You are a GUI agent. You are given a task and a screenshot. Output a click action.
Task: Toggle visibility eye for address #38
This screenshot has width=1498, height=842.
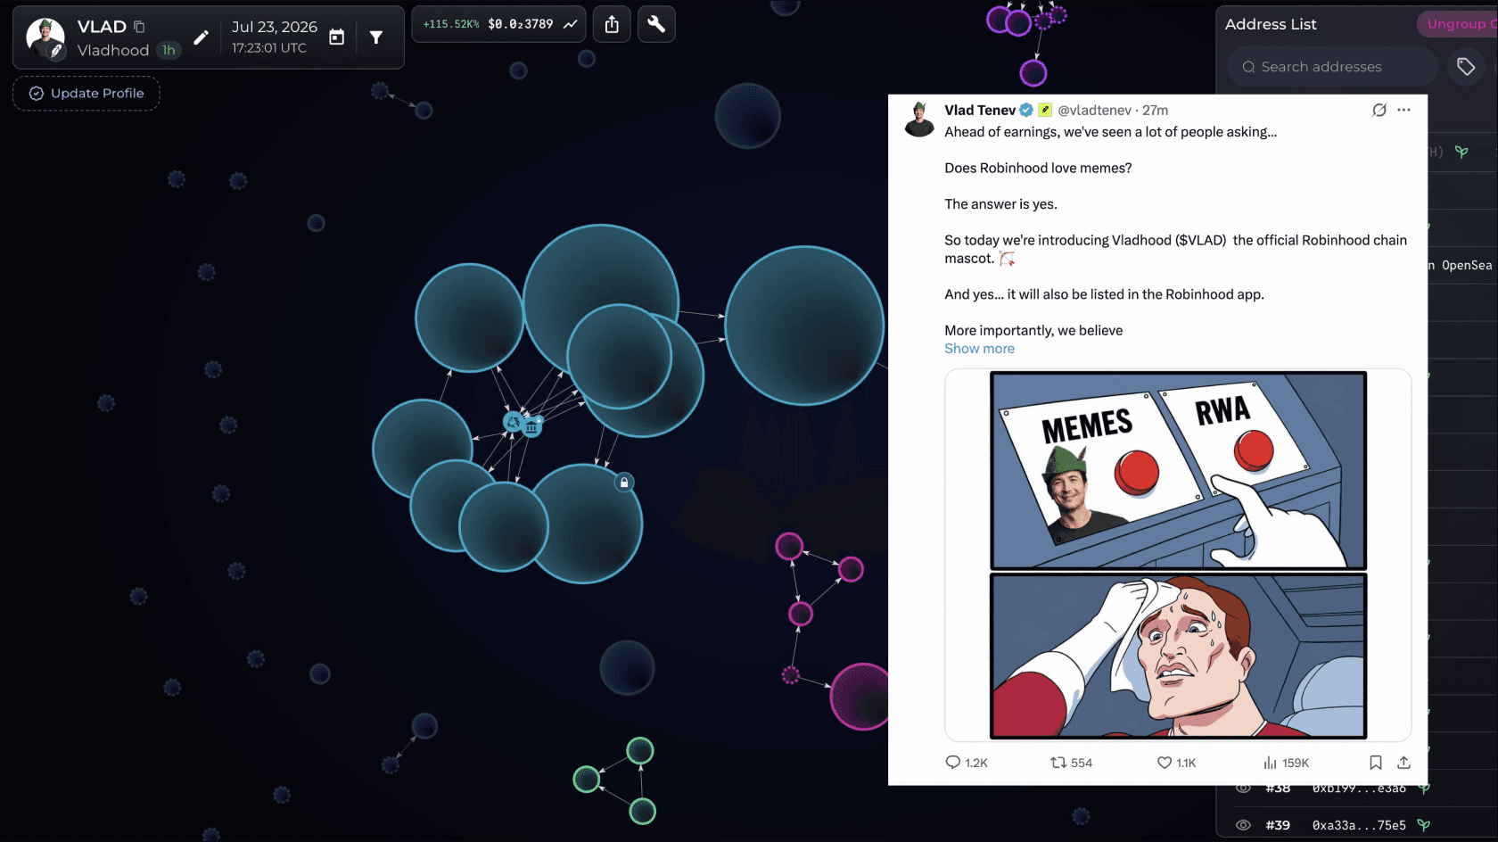1243,788
